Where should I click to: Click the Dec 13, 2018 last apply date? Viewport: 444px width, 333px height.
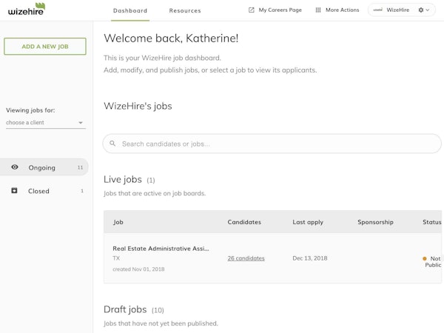[x=310, y=258]
